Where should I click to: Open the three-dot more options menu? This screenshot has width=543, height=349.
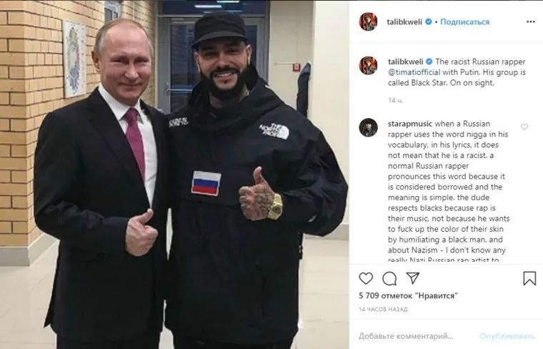pos(531,22)
